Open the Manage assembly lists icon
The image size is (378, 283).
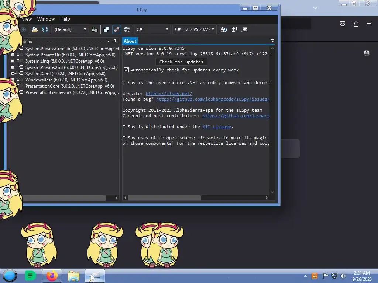coord(95,29)
